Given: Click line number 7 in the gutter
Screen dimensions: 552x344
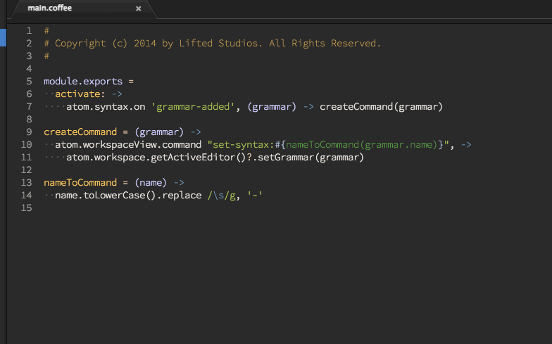Looking at the screenshot, I should tap(29, 107).
